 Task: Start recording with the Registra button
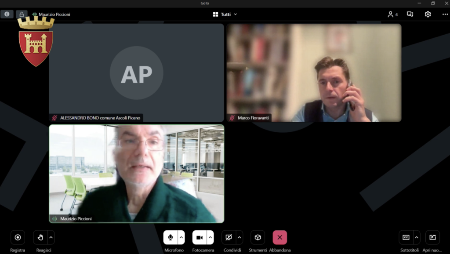(18, 237)
